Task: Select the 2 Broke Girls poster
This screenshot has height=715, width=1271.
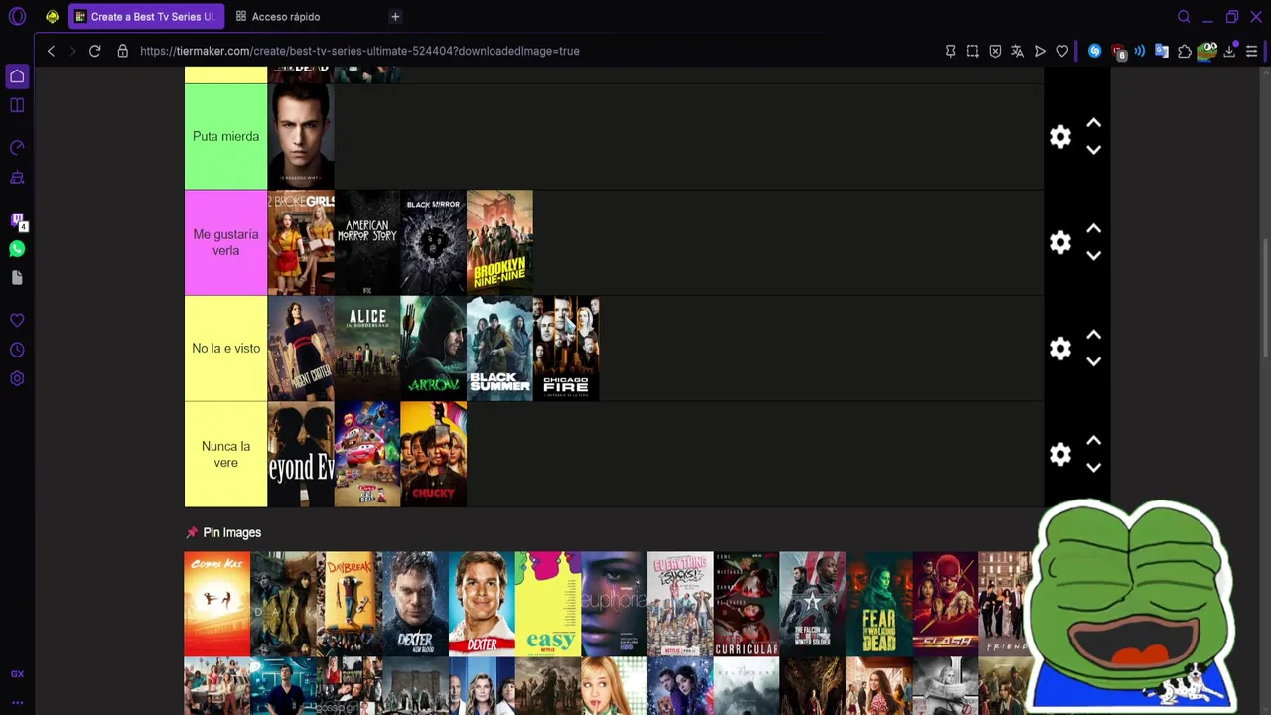Action: click(x=301, y=242)
